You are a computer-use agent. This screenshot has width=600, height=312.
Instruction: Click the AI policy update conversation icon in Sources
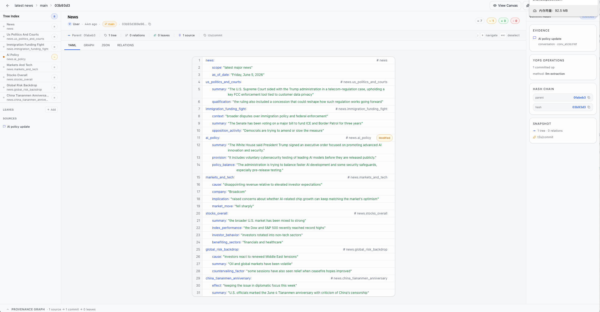point(4,127)
